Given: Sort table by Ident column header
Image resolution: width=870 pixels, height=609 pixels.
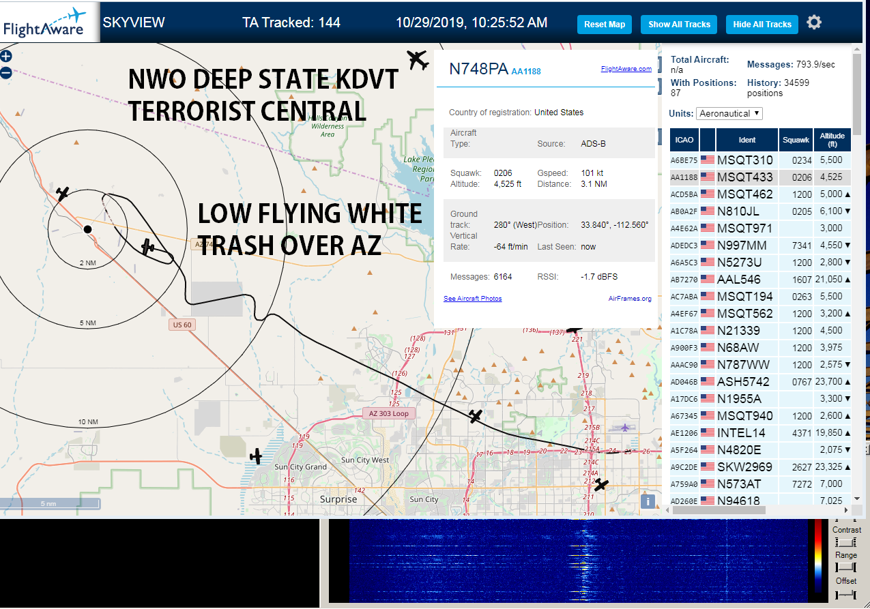Looking at the screenshot, I should [747, 140].
